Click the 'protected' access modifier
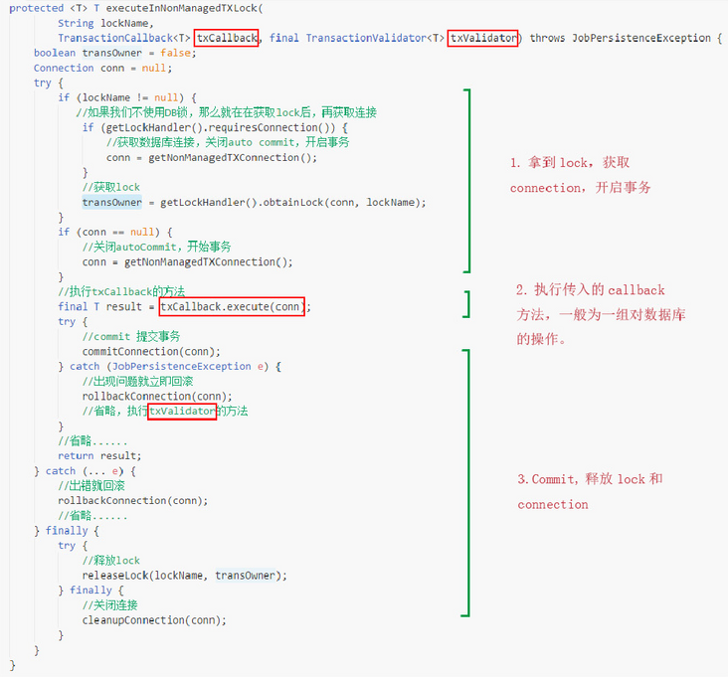728x677 pixels. point(36,8)
